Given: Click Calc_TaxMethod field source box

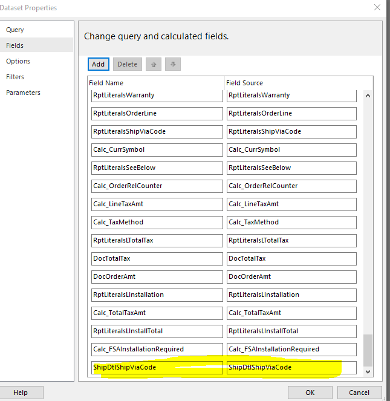Looking at the screenshot, I should [x=291, y=223].
